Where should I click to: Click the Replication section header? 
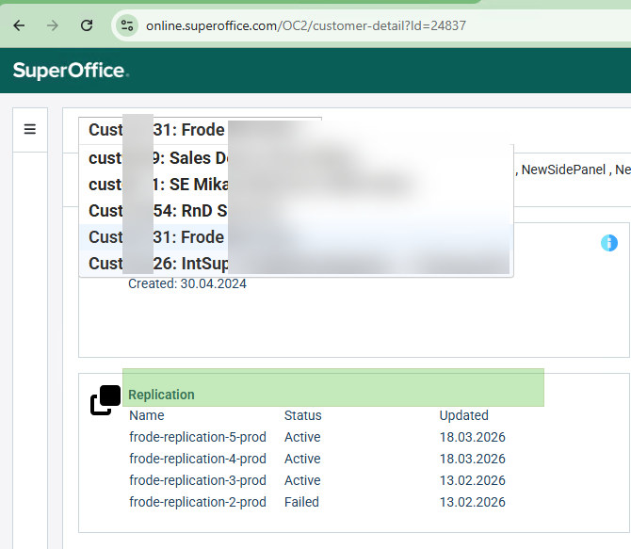pos(161,395)
